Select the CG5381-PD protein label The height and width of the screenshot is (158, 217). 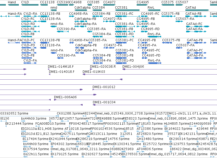tap(125, 61)
